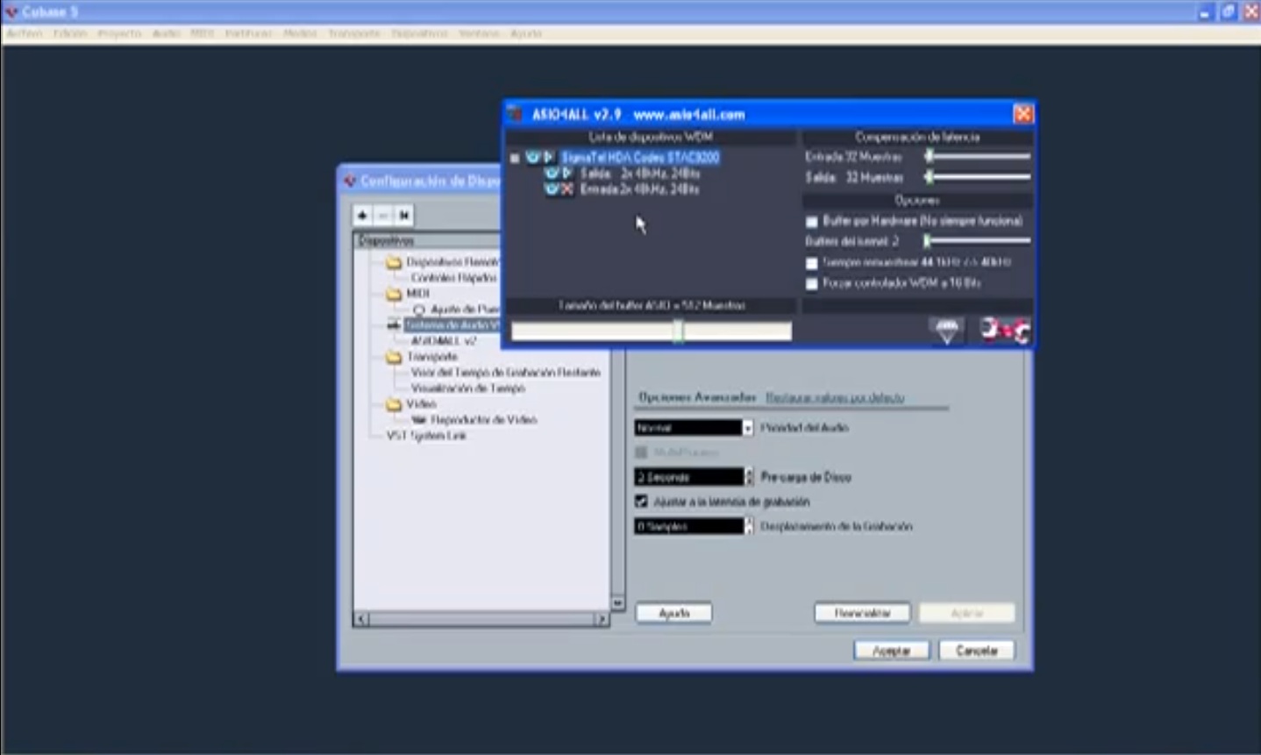Click the ASIO4ALL diamond logo icon
Screen dimensions: 1261x755
tap(947, 331)
